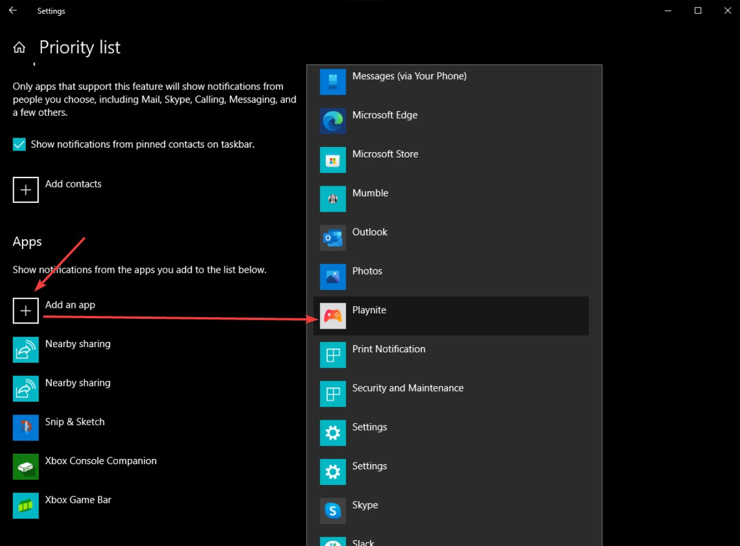The width and height of the screenshot is (740, 546).
Task: Select the first Nearby sharing app icon
Action: click(26, 350)
